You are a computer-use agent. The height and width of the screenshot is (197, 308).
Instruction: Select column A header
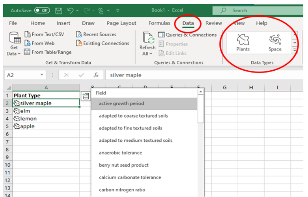point(46,88)
